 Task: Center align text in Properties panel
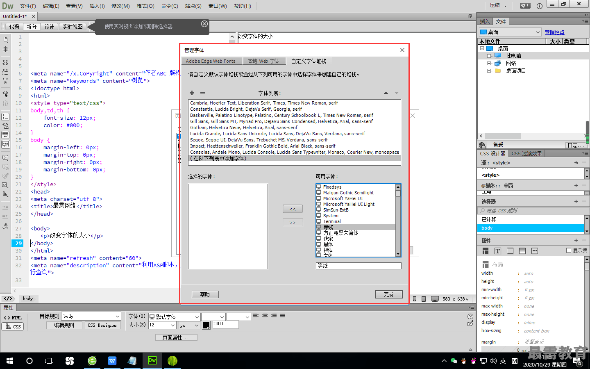pyautogui.click(x=265, y=315)
